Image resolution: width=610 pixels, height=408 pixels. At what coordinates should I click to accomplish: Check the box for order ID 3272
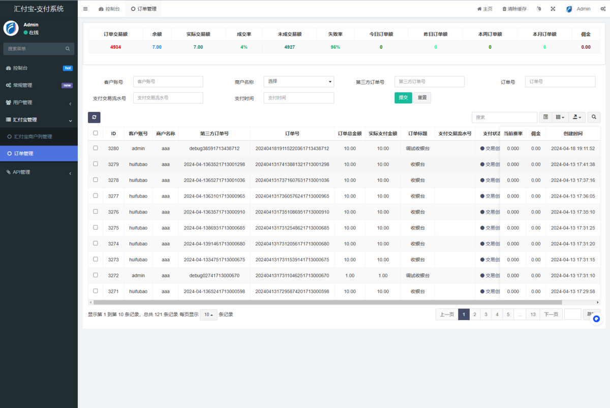[x=95, y=275]
